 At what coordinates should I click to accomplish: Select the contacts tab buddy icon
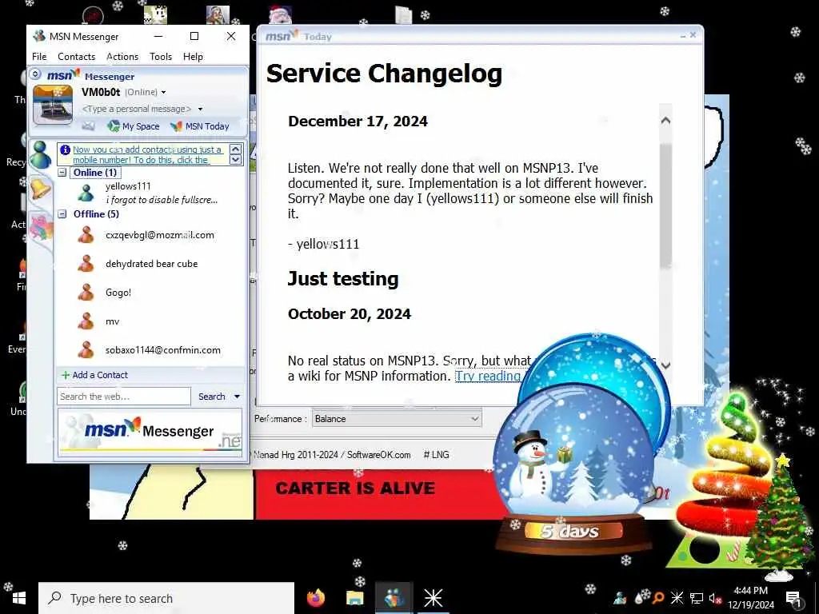coord(40,155)
